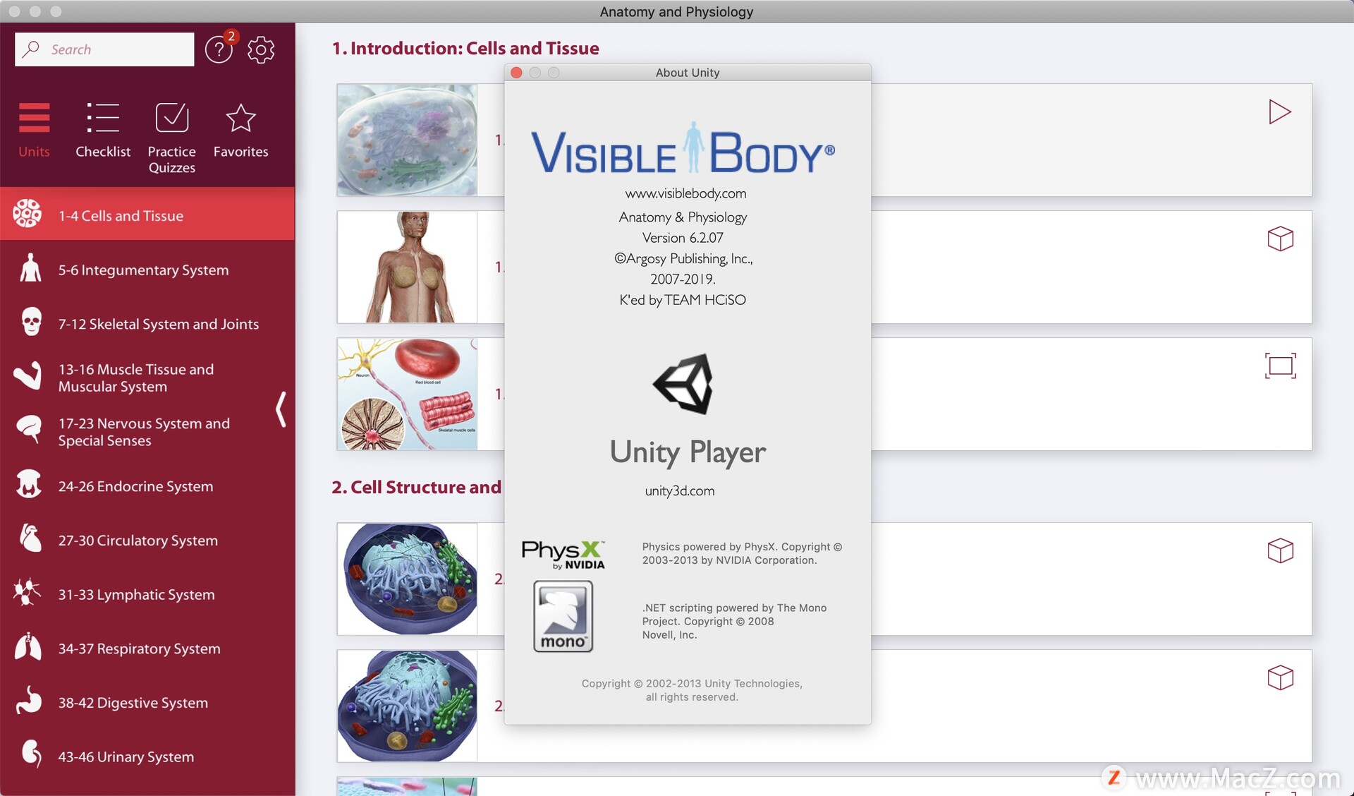Viewport: 1354px width, 796px height.
Task: Click the brain icon for Nervous System
Action: (x=29, y=430)
